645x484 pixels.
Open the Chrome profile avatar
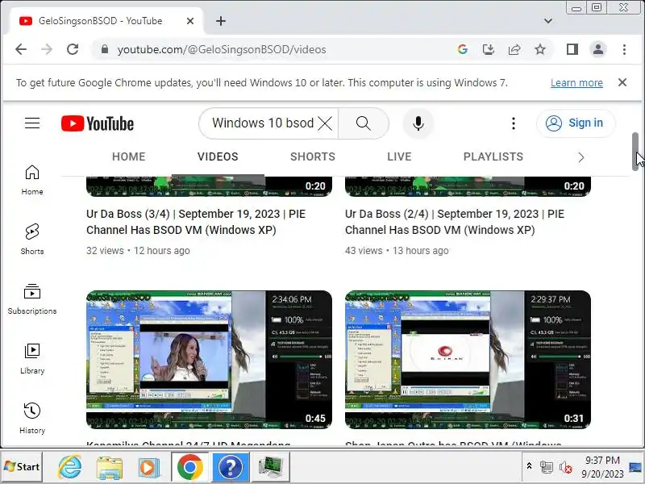pos(598,49)
